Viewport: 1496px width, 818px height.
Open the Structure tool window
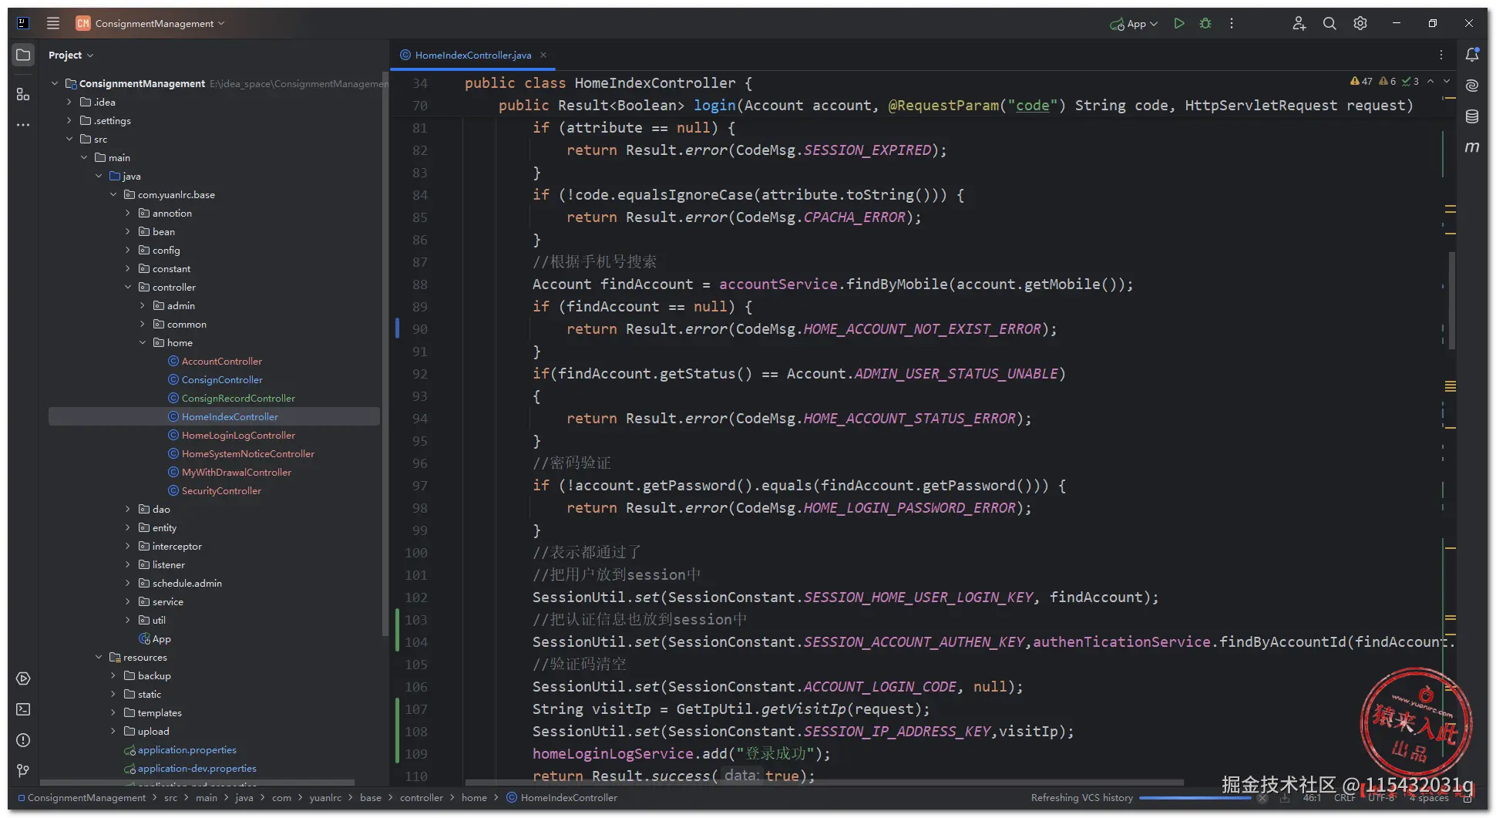click(23, 94)
